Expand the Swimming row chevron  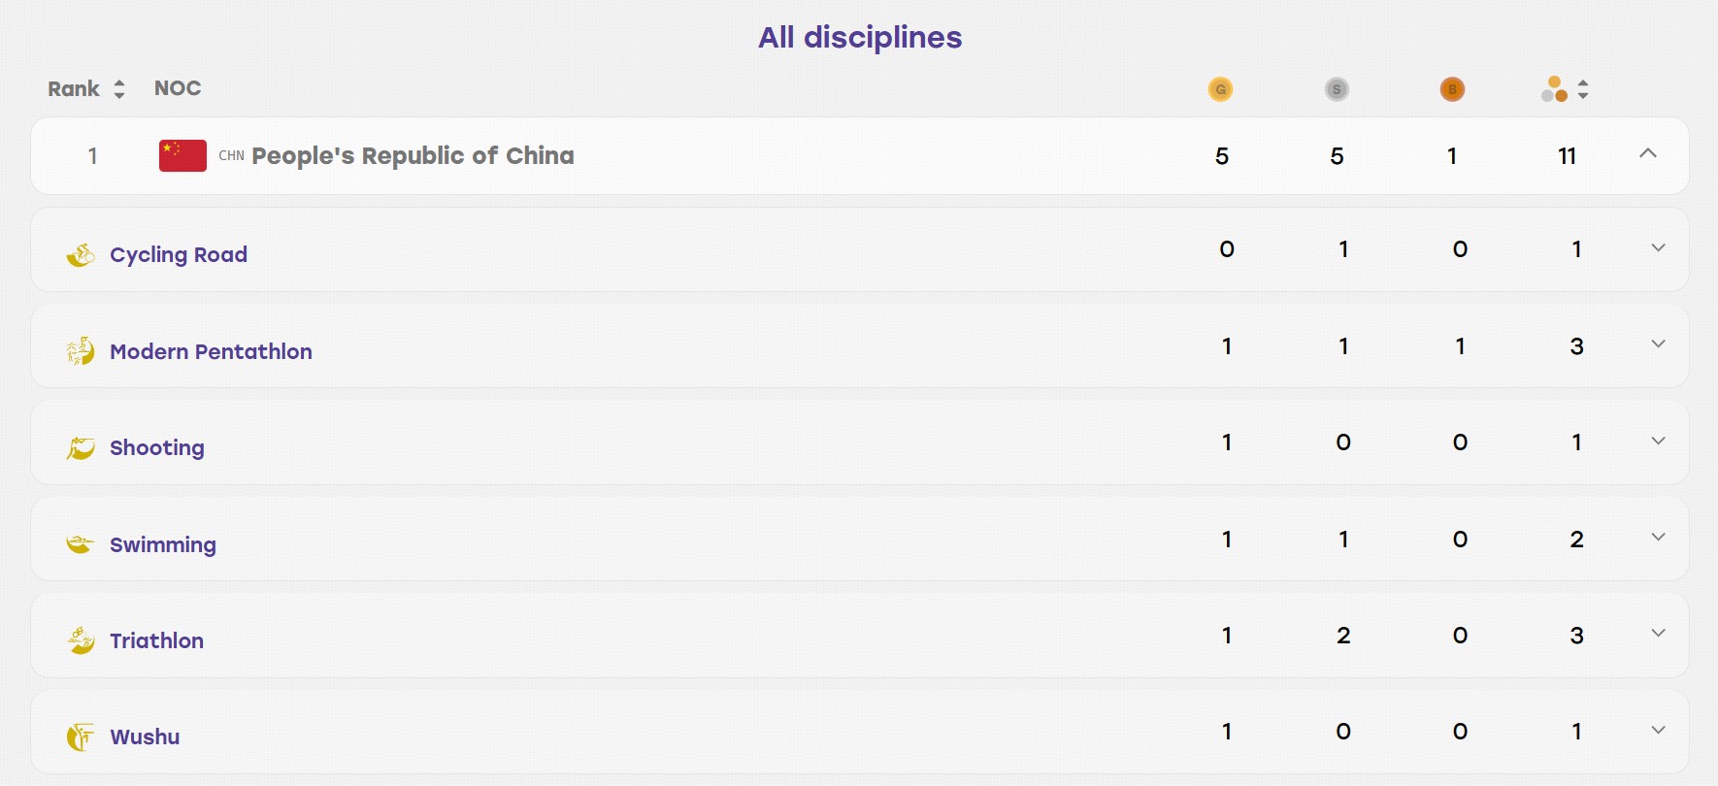click(x=1659, y=537)
